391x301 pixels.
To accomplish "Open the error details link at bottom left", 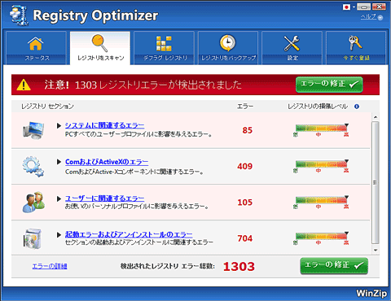I will pyautogui.click(x=50, y=266).
